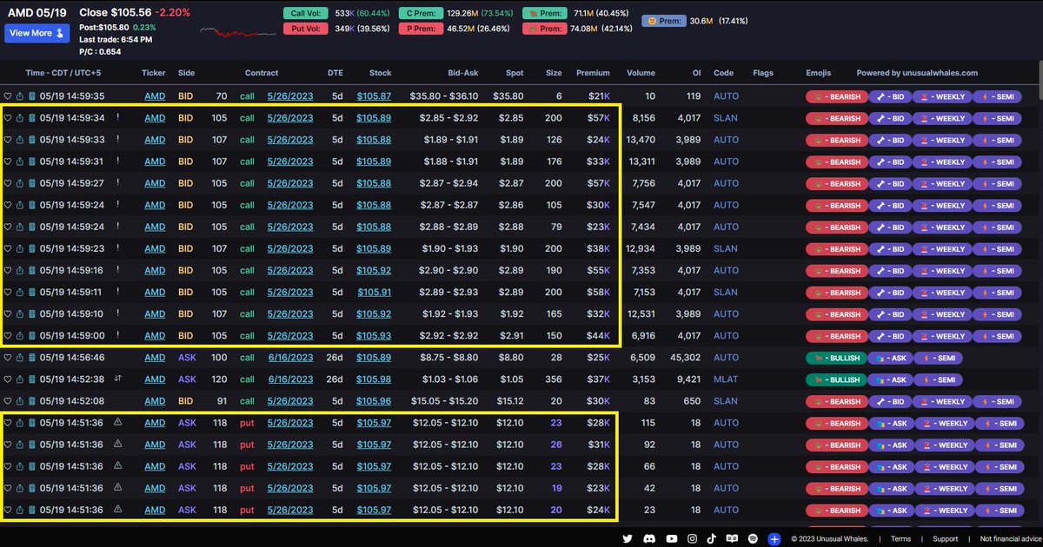Click BEARISH tag on the 14:59:35 row

[837, 96]
